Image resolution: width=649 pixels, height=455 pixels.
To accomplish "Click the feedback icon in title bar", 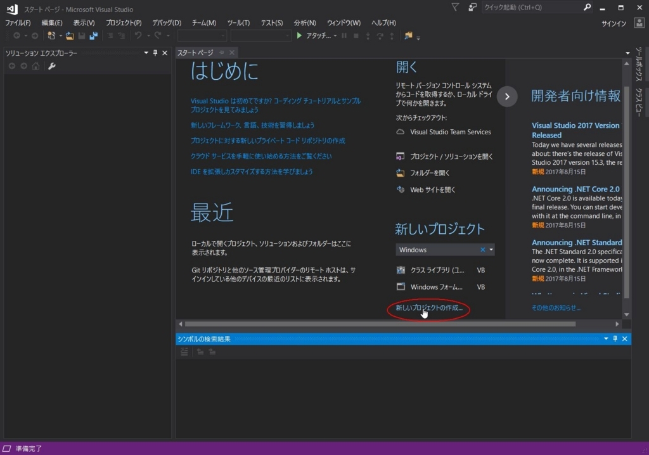I will [x=472, y=7].
